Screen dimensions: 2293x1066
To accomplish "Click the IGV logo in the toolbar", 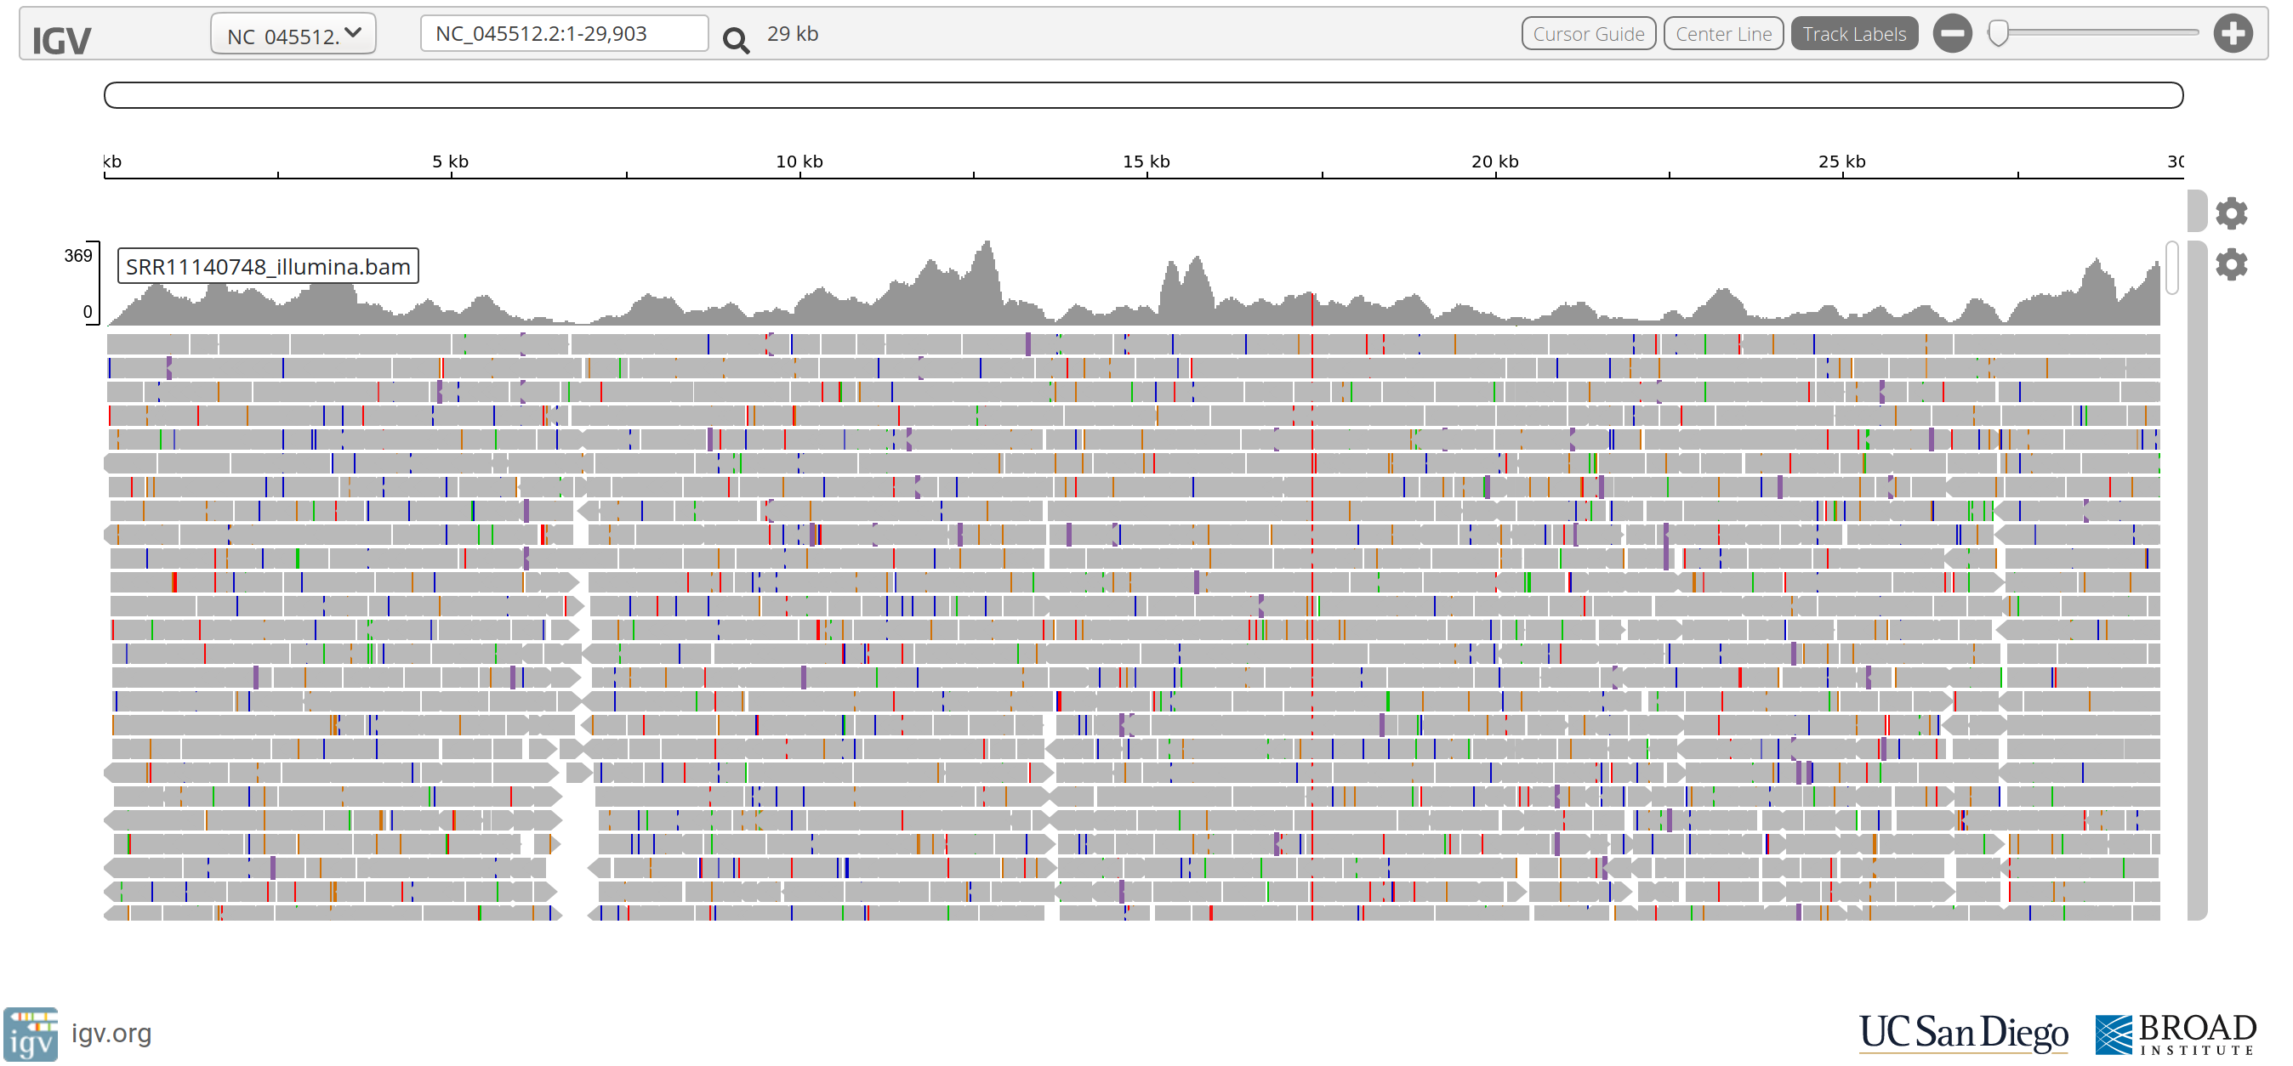I will (x=61, y=40).
